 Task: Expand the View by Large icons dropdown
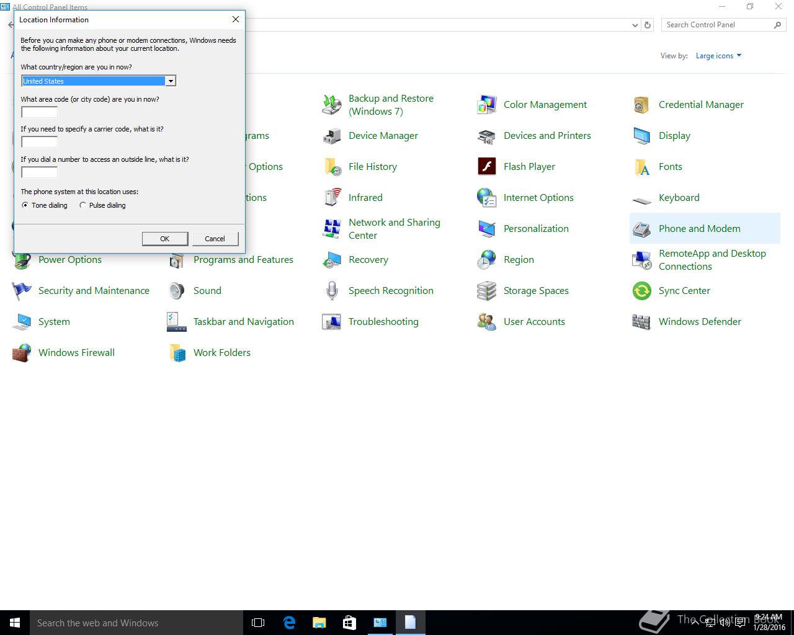(718, 56)
